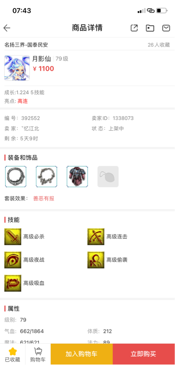Toggle the 已收藏 star favorite
This screenshot has height=379, width=175.
[x=13, y=354]
